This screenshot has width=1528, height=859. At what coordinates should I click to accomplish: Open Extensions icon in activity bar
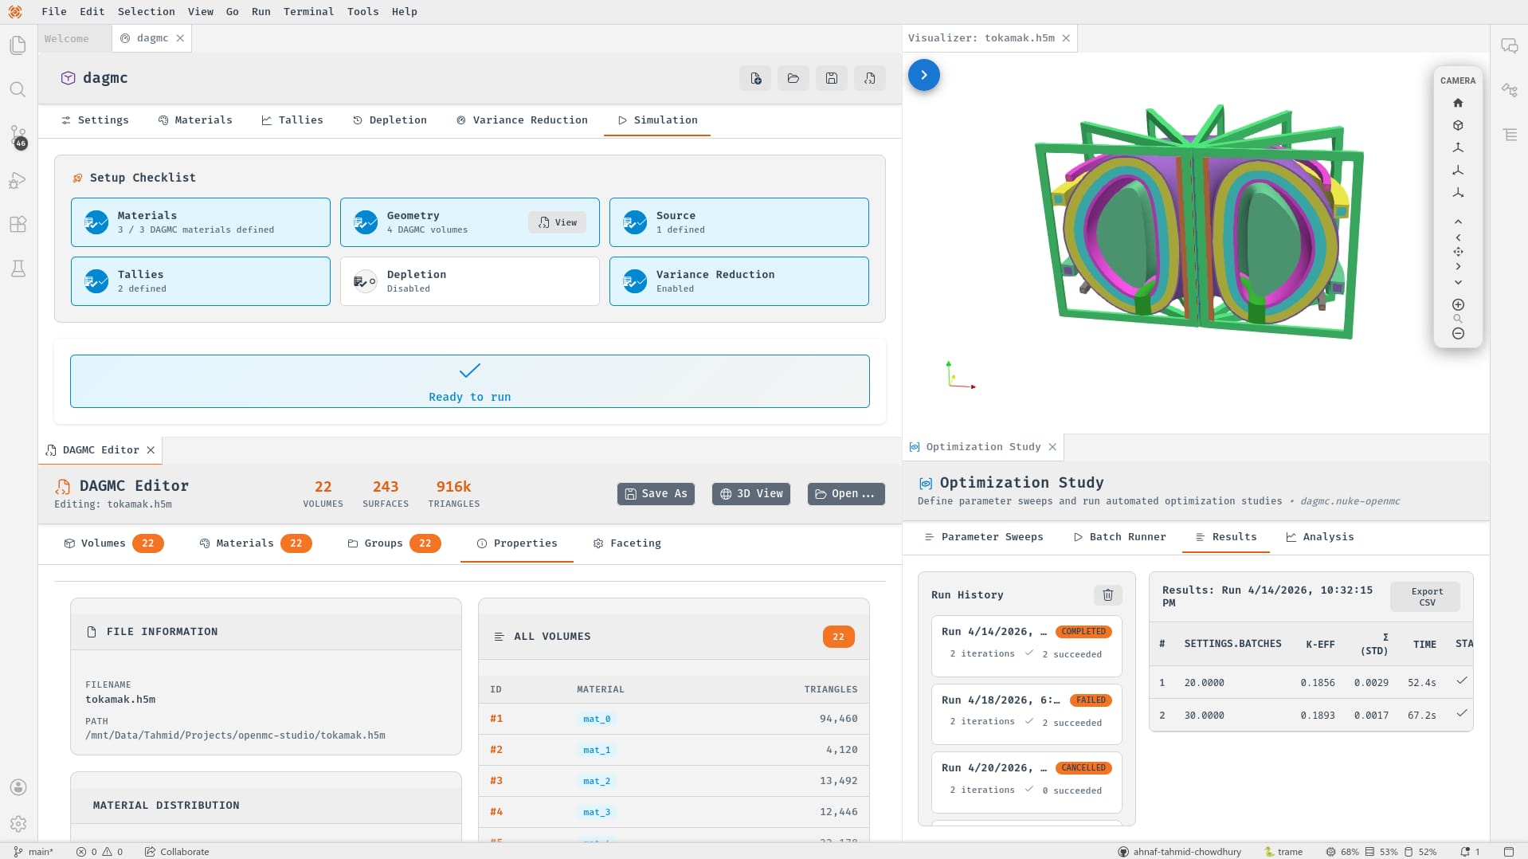point(18,225)
